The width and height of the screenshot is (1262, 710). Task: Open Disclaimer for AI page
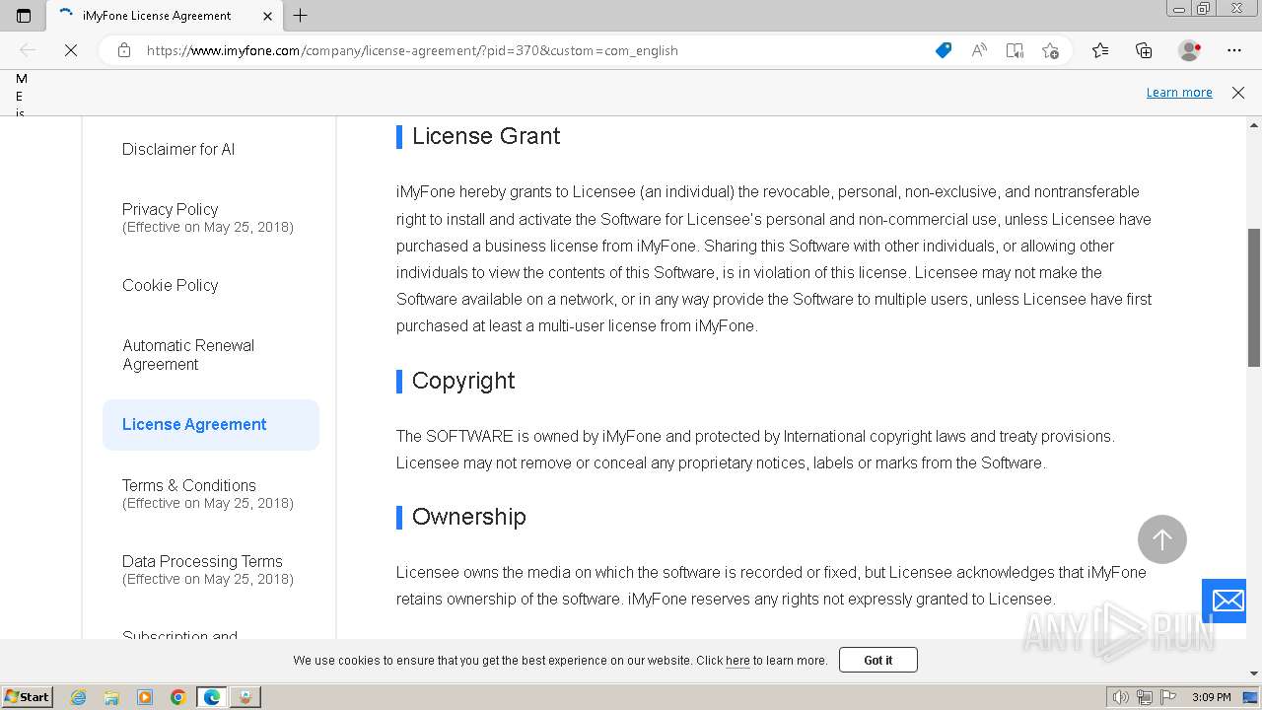(x=178, y=149)
